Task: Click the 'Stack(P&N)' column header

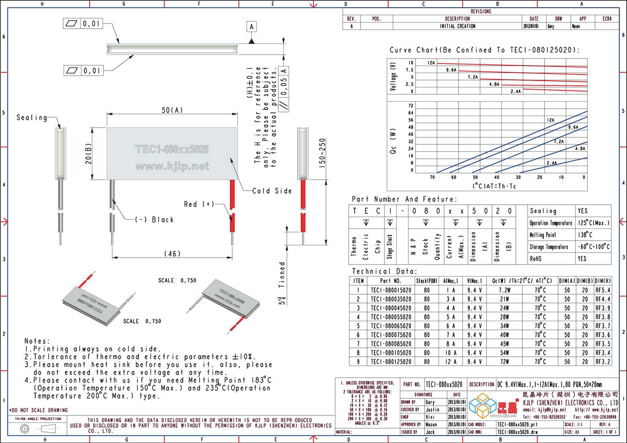Action: pyautogui.click(x=427, y=281)
